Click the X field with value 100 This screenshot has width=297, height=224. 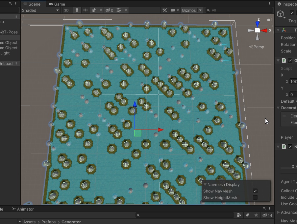293,82
